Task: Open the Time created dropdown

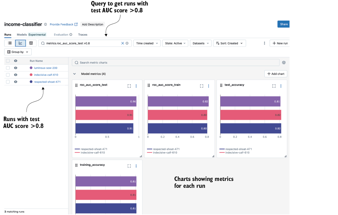Action: click(147, 43)
